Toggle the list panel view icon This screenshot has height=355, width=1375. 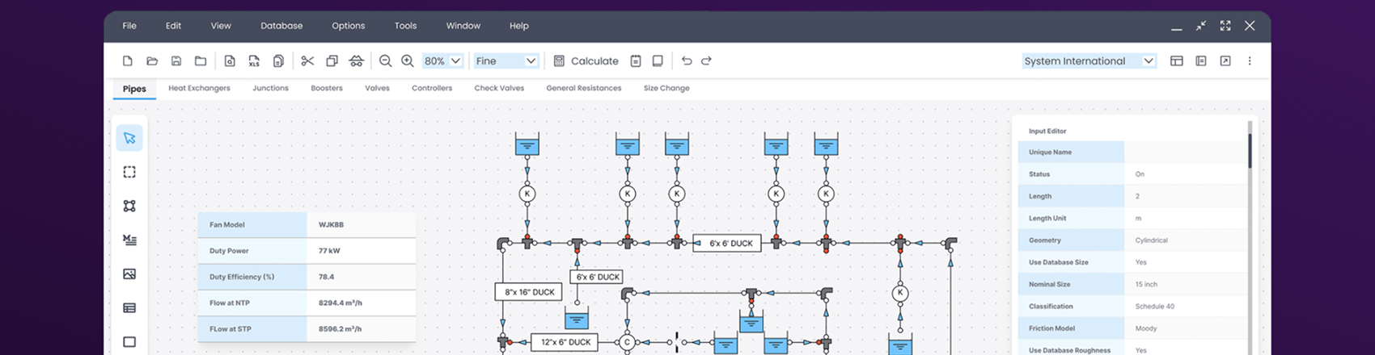coord(1201,61)
